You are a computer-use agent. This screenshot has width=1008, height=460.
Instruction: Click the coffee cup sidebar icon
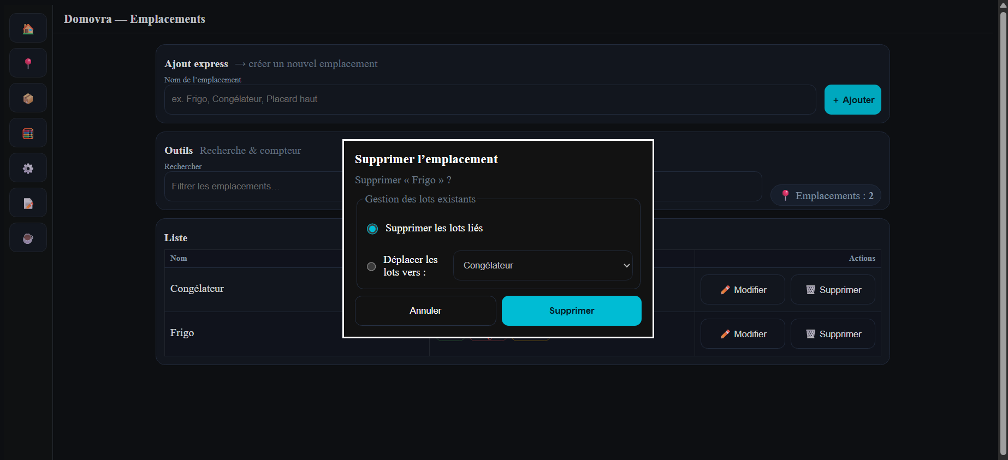click(x=28, y=238)
